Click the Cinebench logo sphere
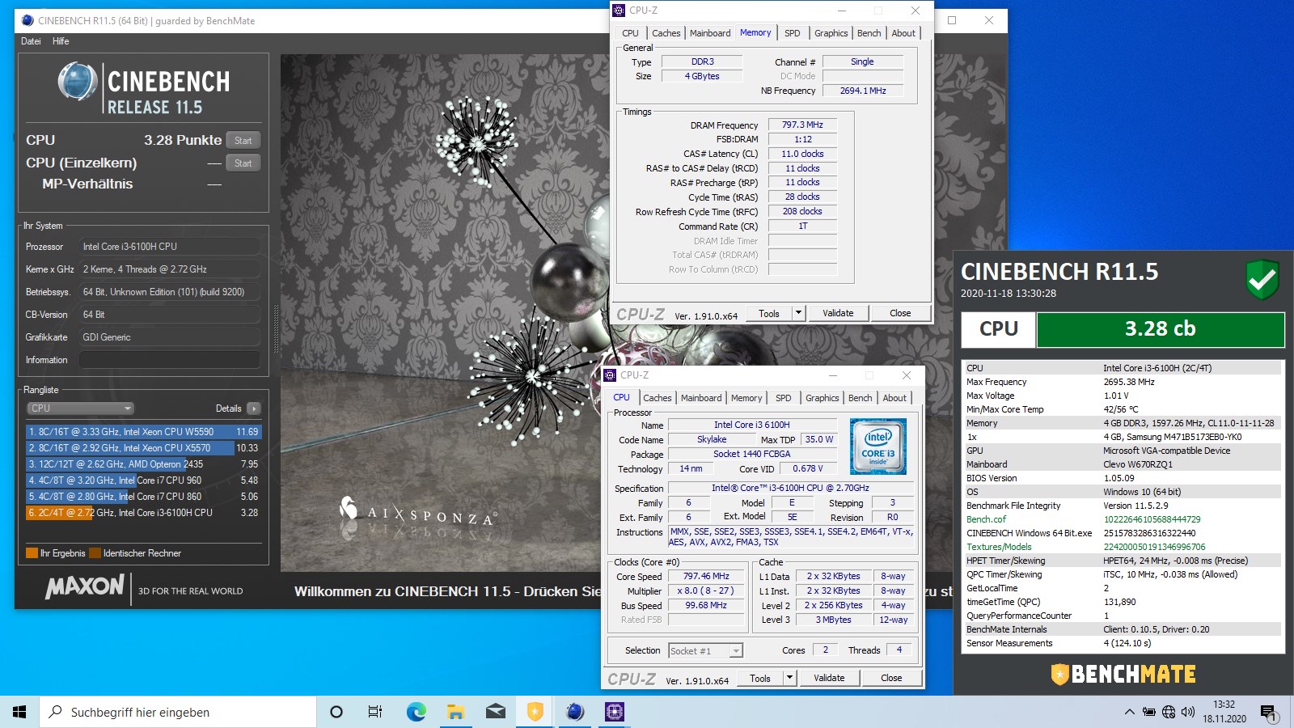The image size is (1294, 728). pos(78,82)
